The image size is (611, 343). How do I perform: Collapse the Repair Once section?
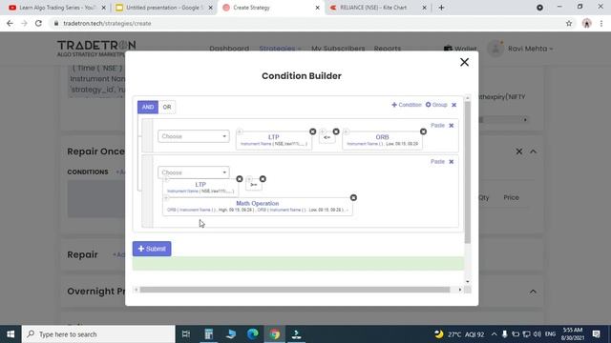(533, 151)
